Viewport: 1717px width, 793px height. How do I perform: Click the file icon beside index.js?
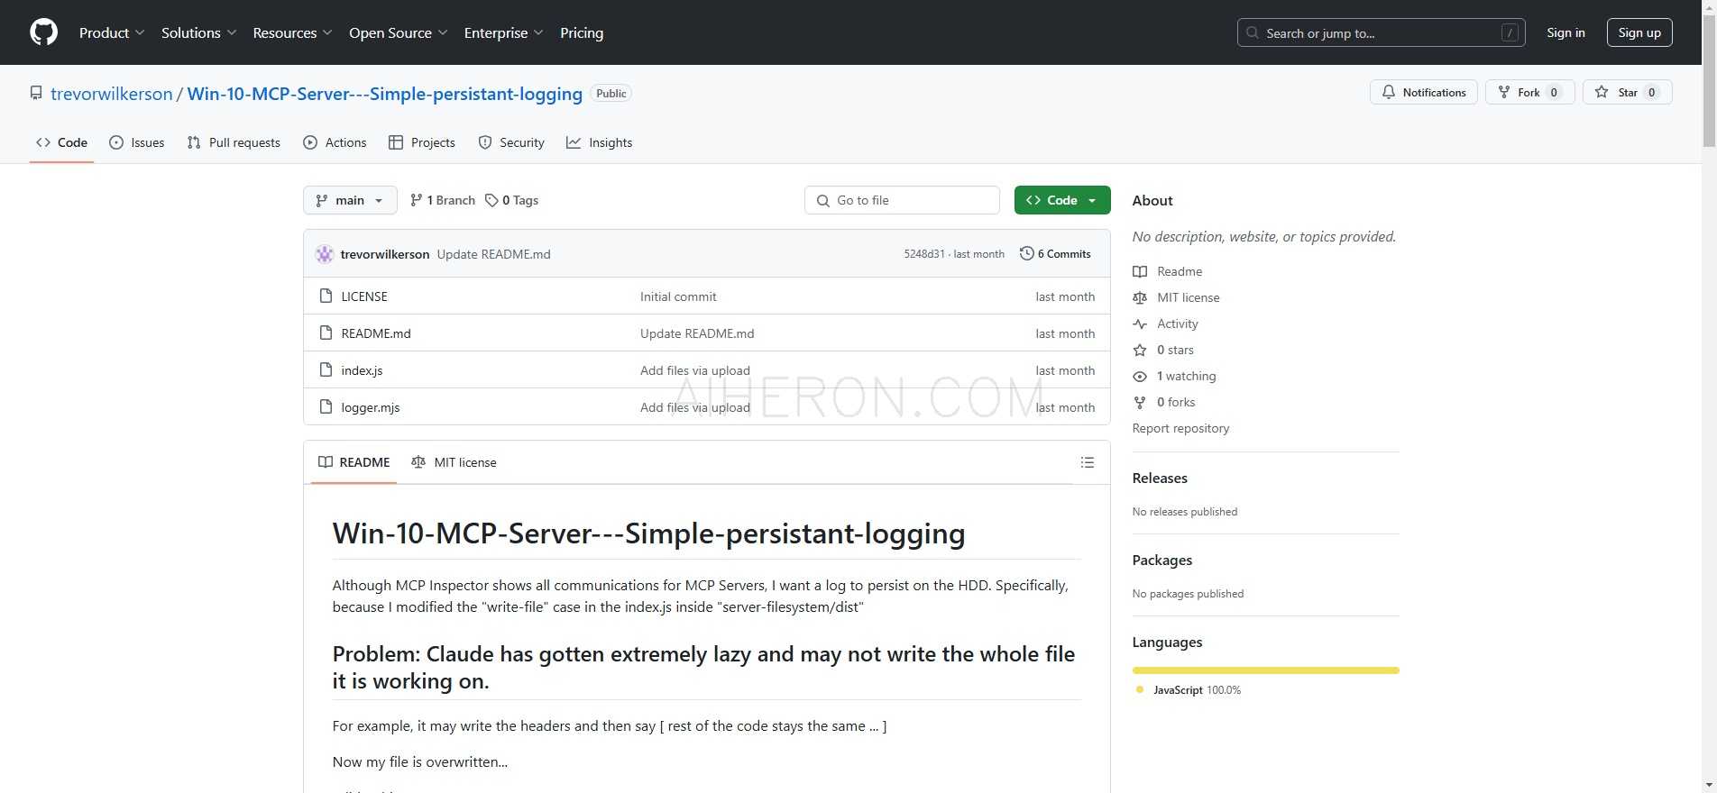pyautogui.click(x=326, y=369)
